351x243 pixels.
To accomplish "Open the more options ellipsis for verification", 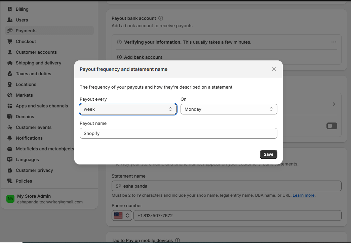I will [x=334, y=42].
